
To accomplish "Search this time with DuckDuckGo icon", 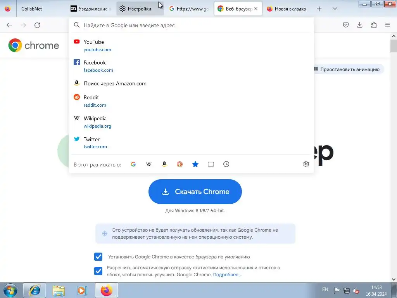I will [x=180, y=164].
